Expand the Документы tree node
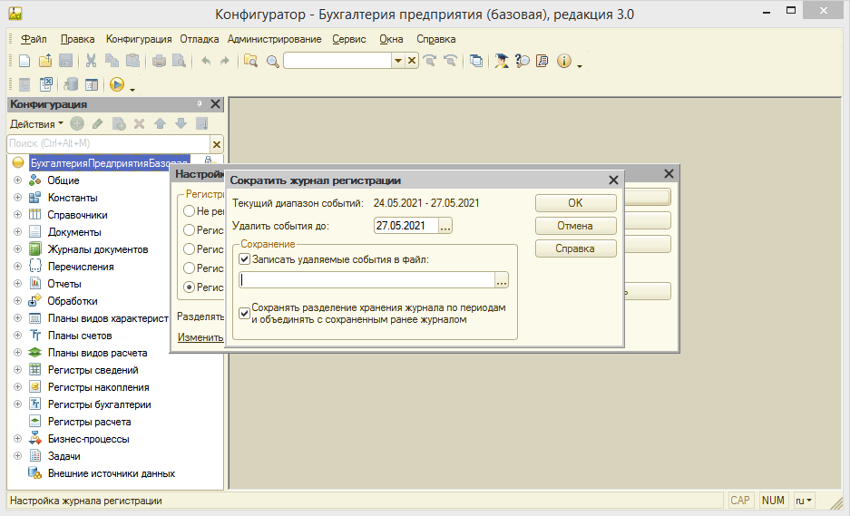Image resolution: width=850 pixels, height=516 pixels. (x=17, y=232)
